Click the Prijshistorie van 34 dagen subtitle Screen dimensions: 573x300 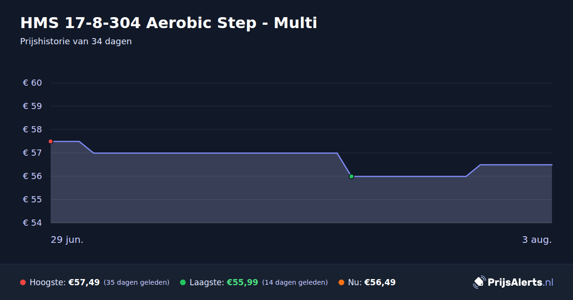pos(76,41)
